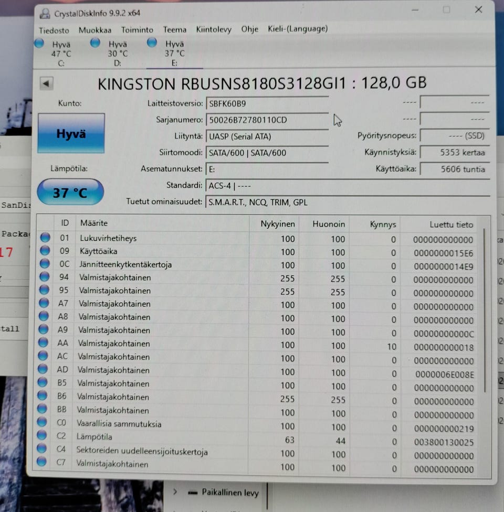Click status icon of row ID C7
This screenshot has height=512, width=504.
click(x=41, y=462)
